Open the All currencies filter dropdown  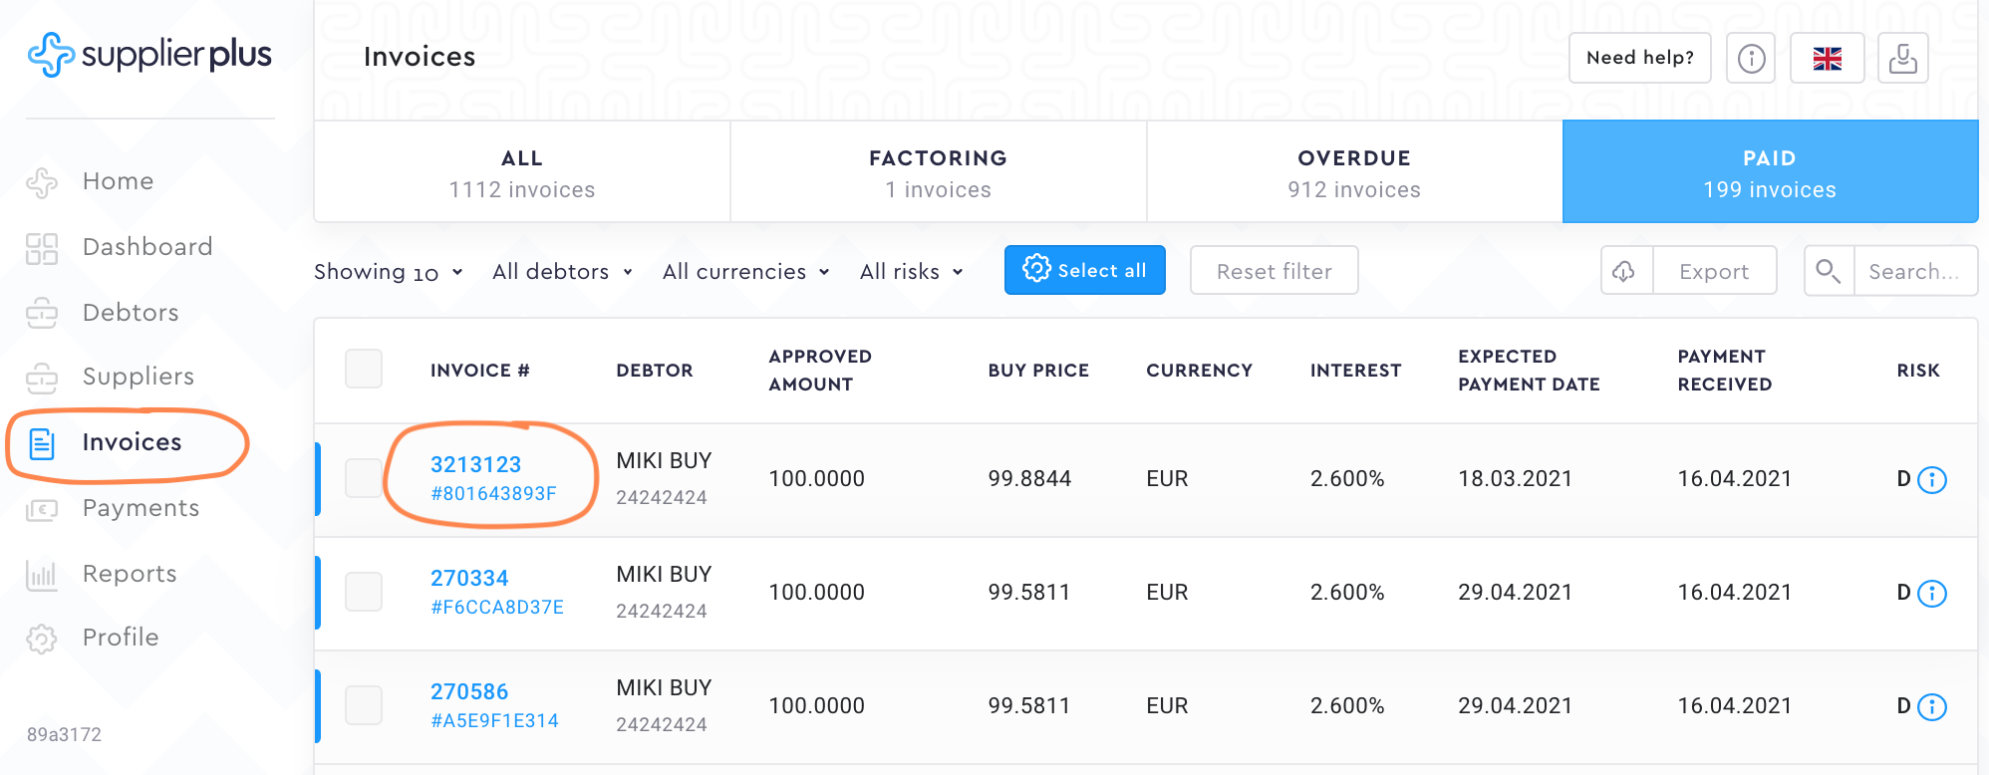pyautogui.click(x=745, y=272)
